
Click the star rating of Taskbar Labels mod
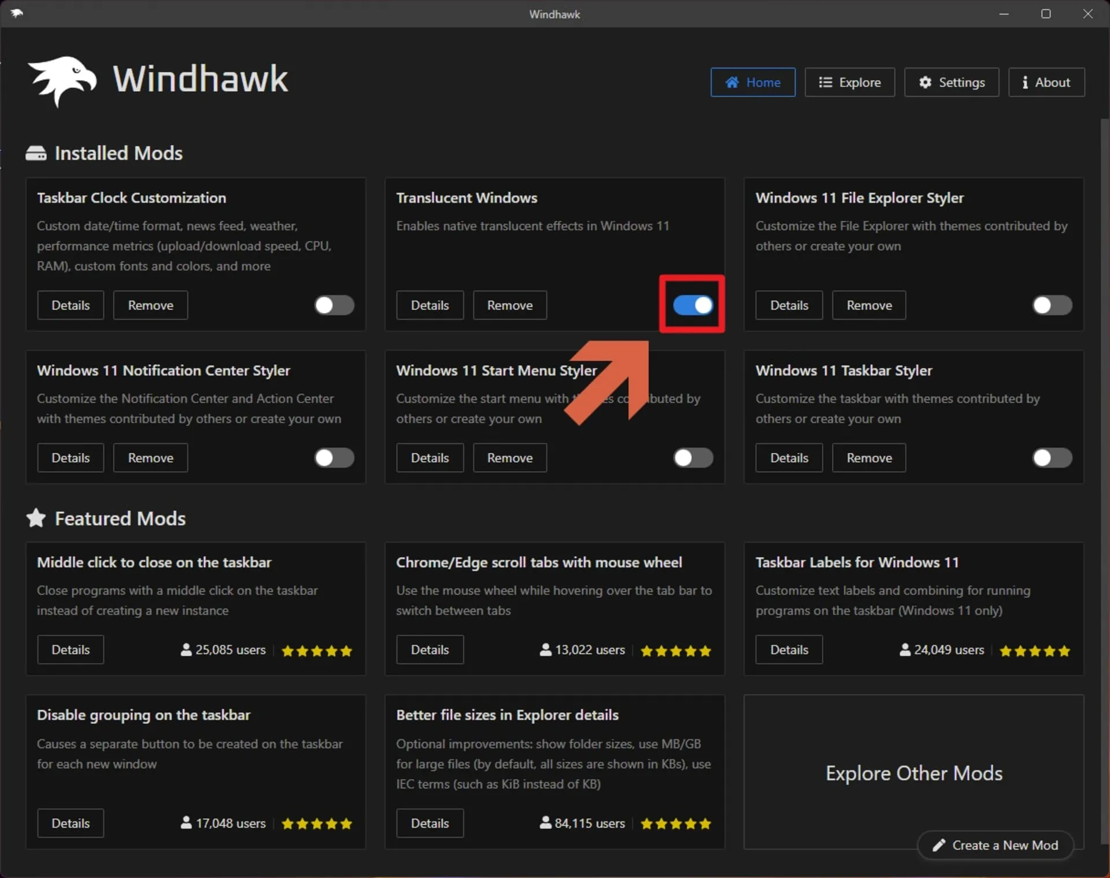(1034, 651)
